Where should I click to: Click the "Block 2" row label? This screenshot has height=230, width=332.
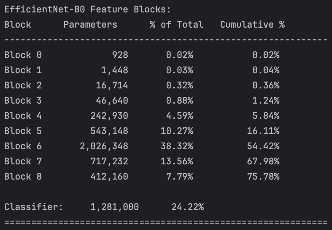tap(23, 85)
